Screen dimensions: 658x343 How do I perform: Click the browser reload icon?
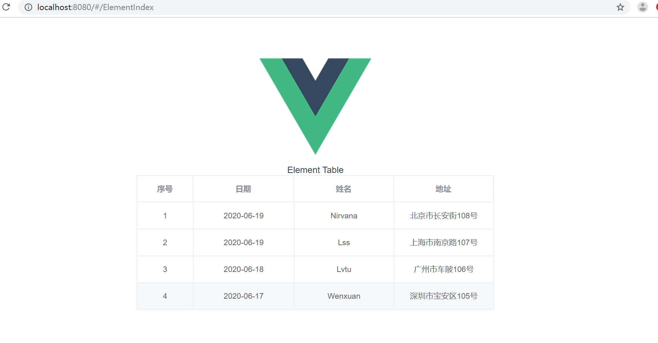pyautogui.click(x=6, y=7)
